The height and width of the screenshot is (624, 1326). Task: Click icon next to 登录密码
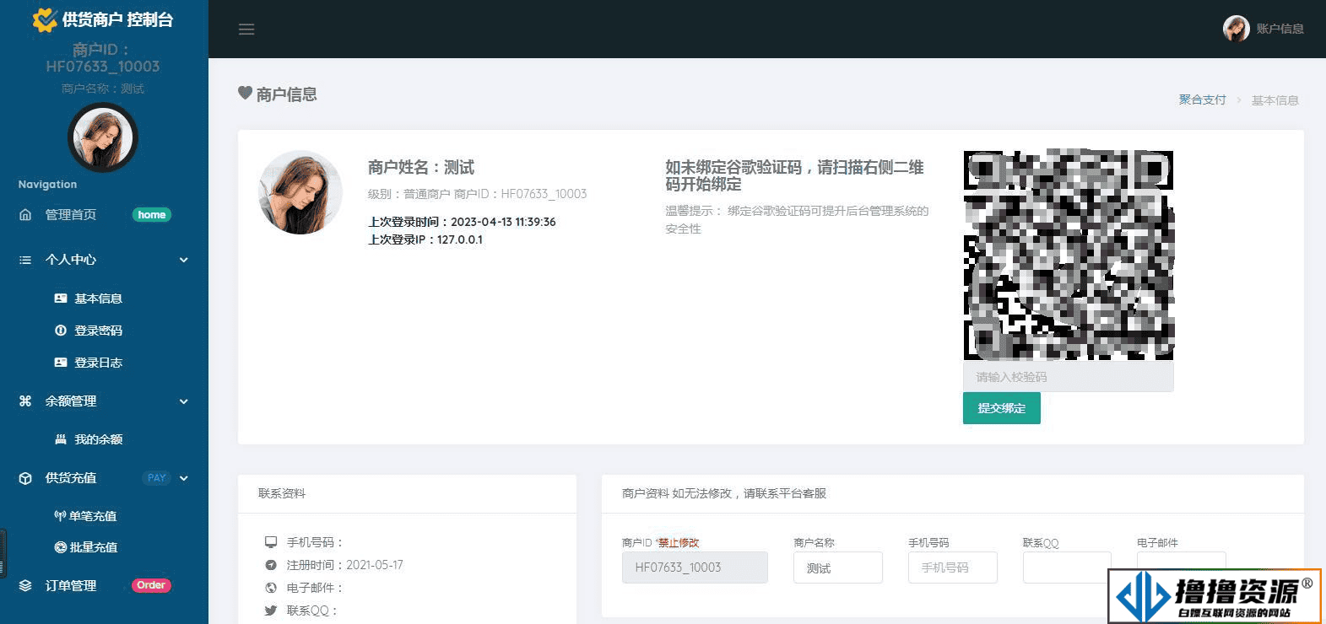coord(61,331)
